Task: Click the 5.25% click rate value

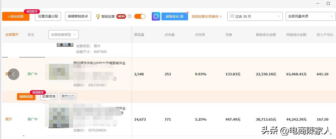Action: point(201,119)
